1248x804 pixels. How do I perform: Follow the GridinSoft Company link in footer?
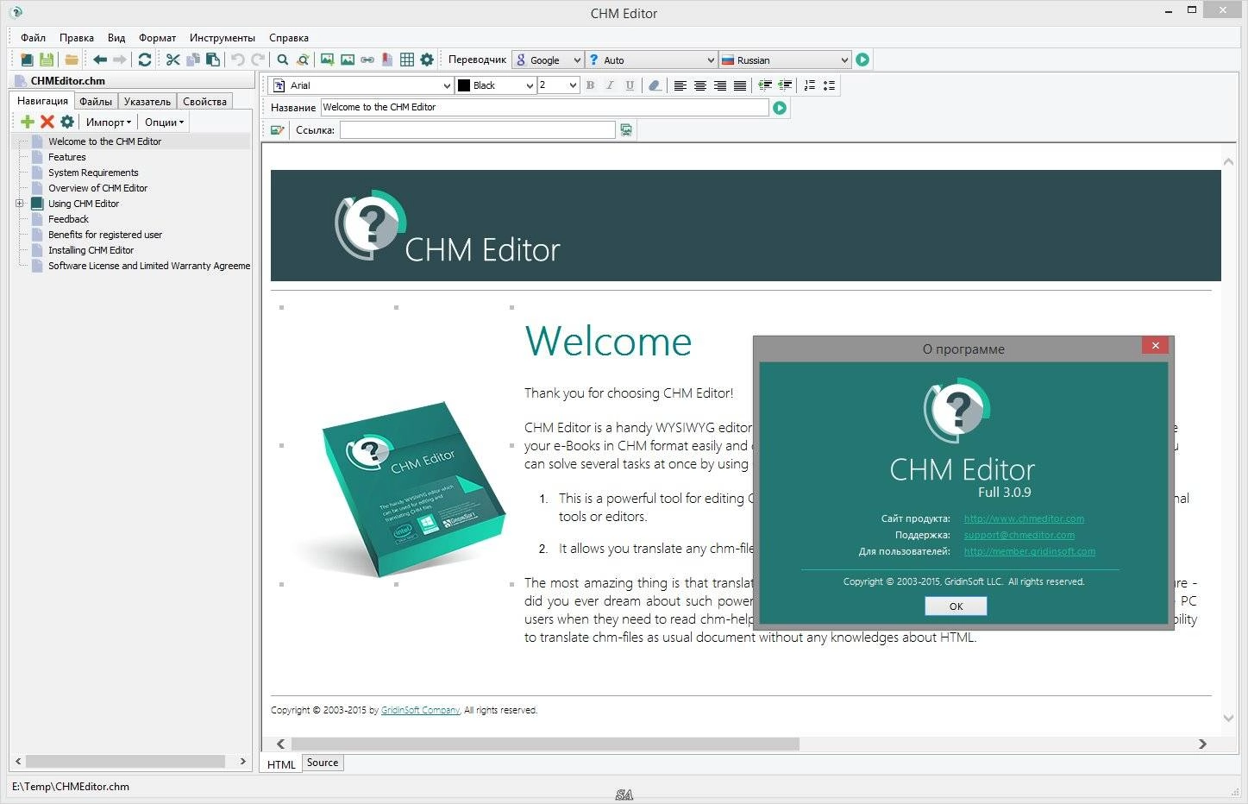[421, 711]
